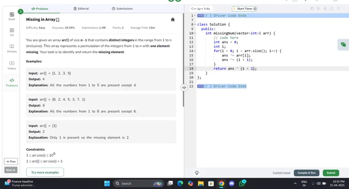349x189 pixels.
Task: Click the Submit button
Action: 331,173
